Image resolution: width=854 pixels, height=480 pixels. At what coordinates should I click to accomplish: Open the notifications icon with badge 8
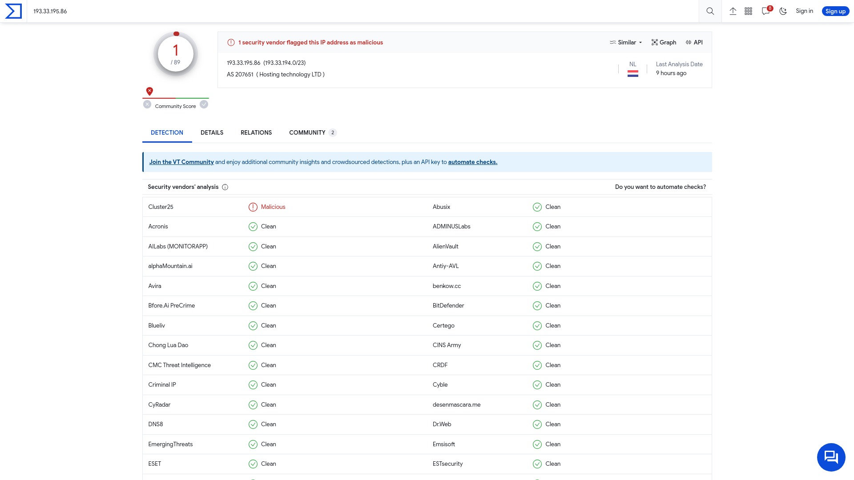766,11
